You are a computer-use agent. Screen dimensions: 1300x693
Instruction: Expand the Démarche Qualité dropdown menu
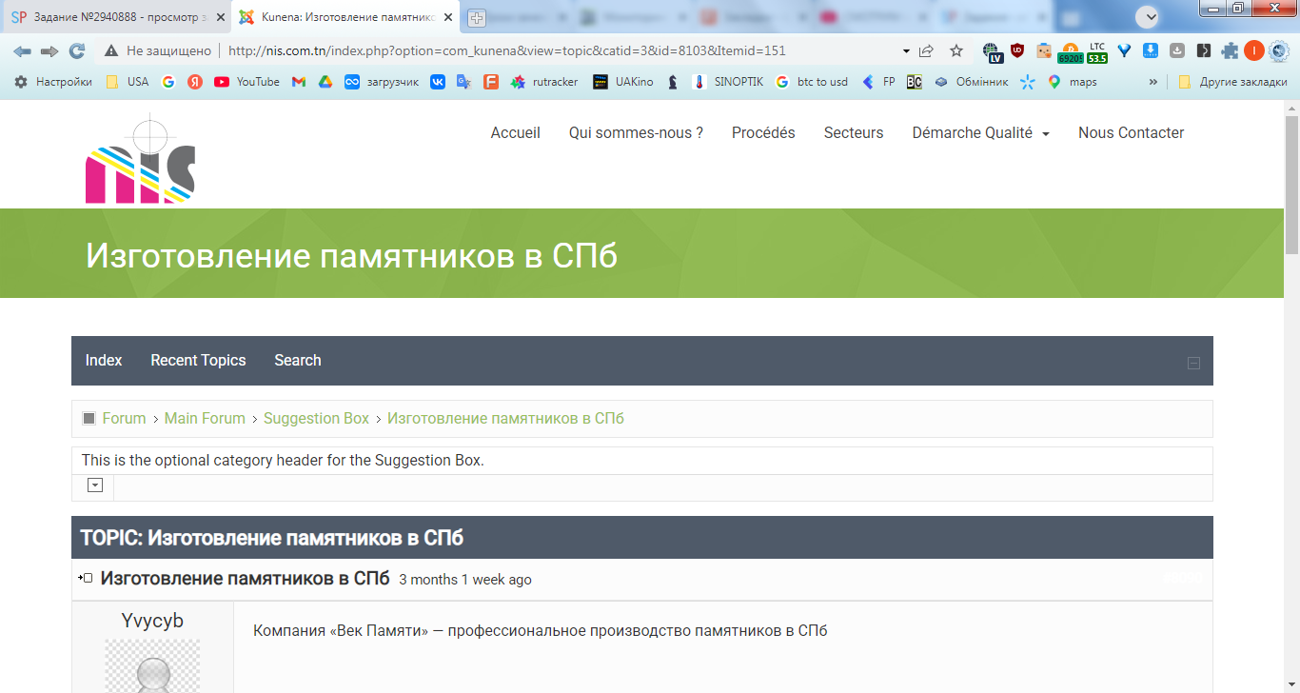[x=980, y=133]
